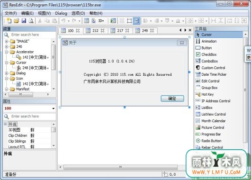Collapse the Cursor tree folder

point(7,63)
